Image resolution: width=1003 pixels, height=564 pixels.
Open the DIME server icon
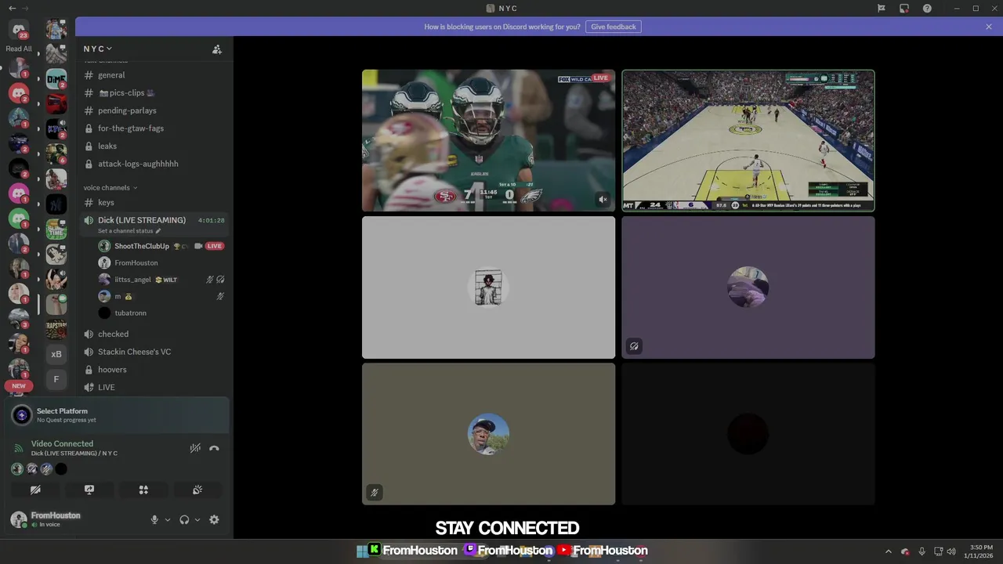56,79
